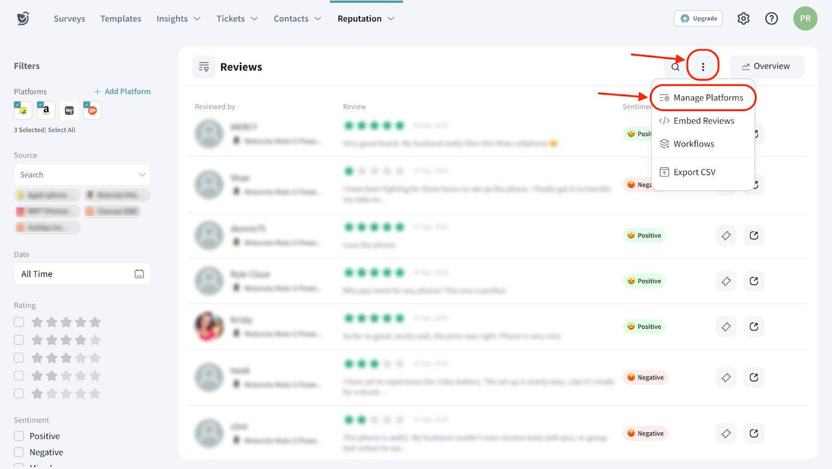Click the share icon on third review row
Image resolution: width=832 pixels, height=469 pixels.
pyautogui.click(x=753, y=236)
